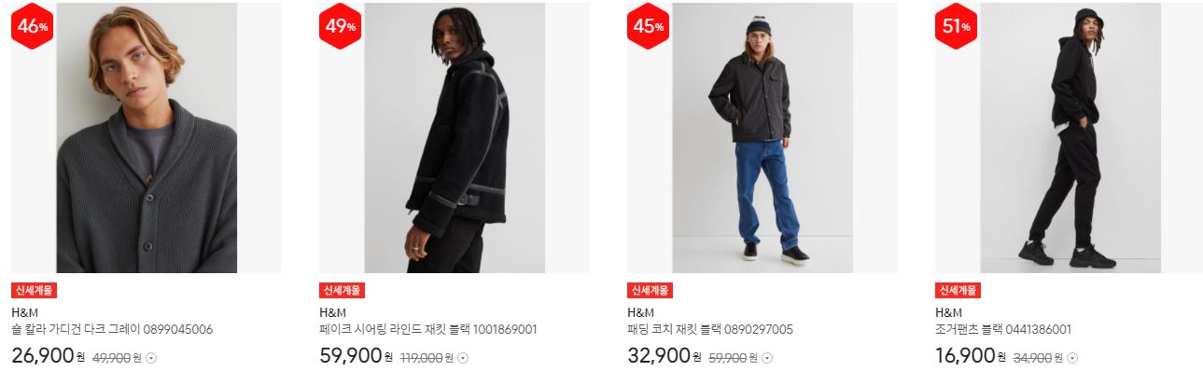
Task: Click the 45% discount badge
Action: 649,27
